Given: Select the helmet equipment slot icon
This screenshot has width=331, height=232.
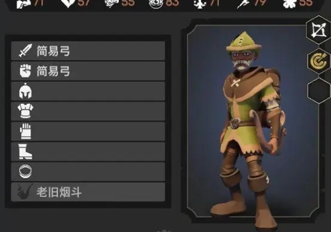Looking at the screenshot, I should (25, 91).
